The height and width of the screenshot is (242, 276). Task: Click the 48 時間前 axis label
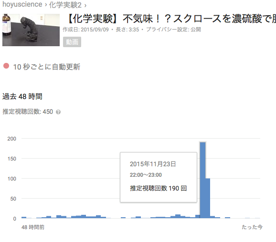pos(33,227)
